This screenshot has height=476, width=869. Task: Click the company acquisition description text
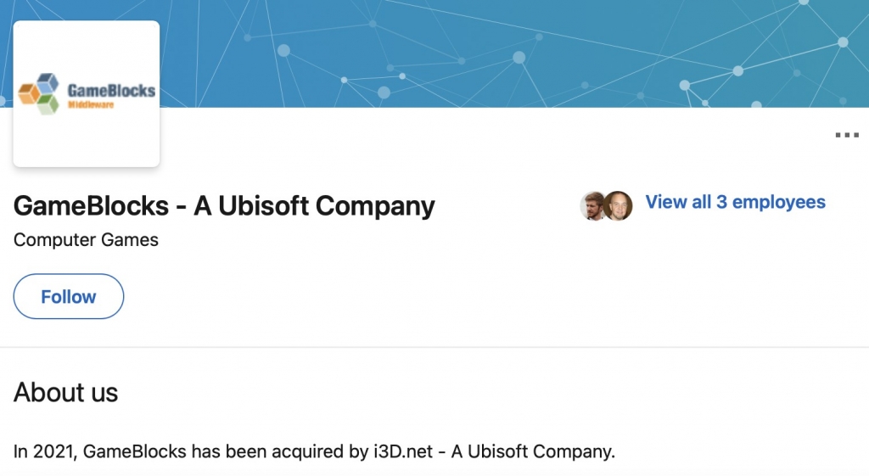tap(314, 451)
